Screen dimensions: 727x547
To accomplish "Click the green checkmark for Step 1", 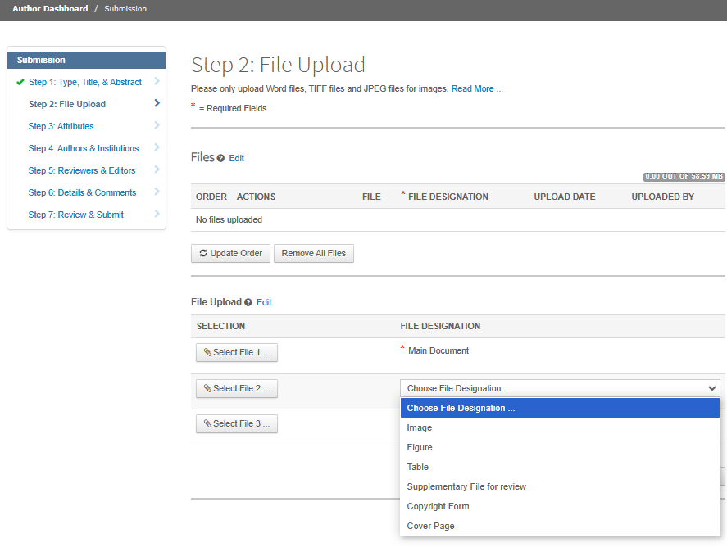I will tap(20, 83).
